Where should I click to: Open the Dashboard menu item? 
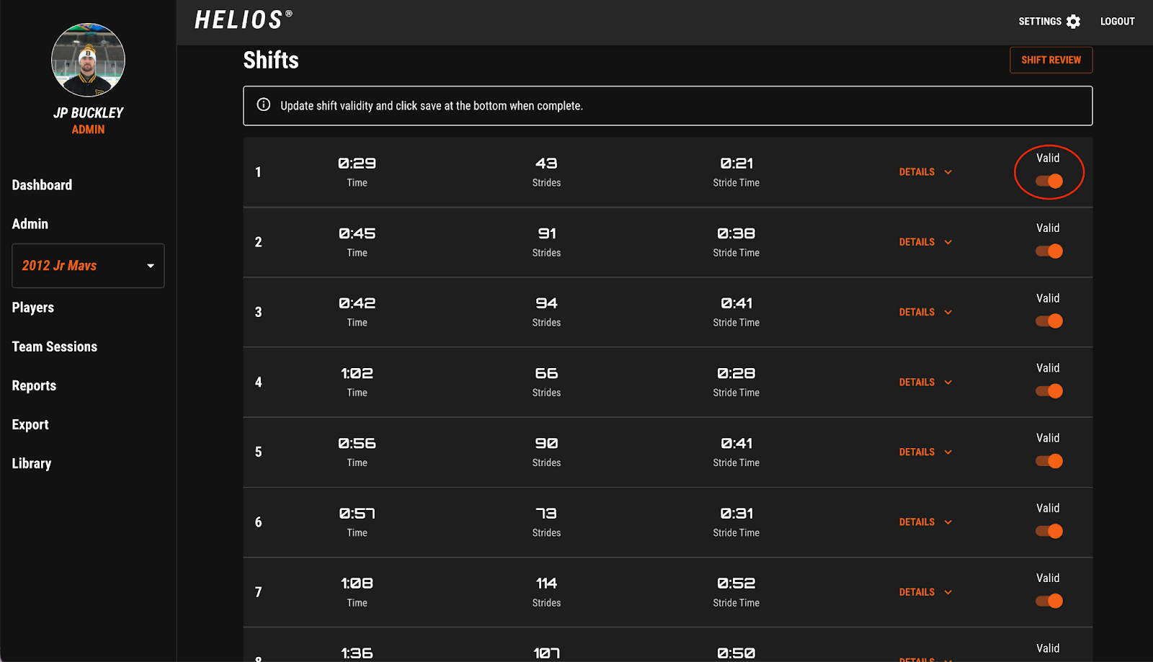pos(42,185)
